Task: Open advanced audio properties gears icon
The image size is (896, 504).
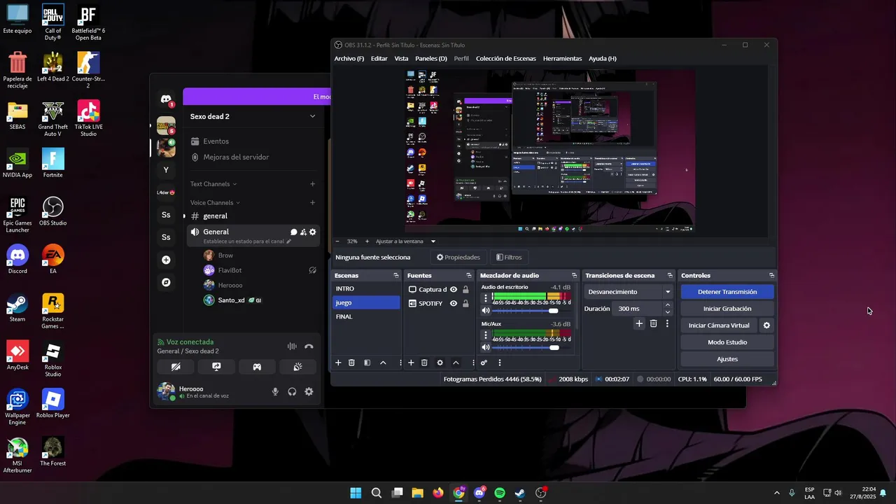Action: tap(484, 363)
